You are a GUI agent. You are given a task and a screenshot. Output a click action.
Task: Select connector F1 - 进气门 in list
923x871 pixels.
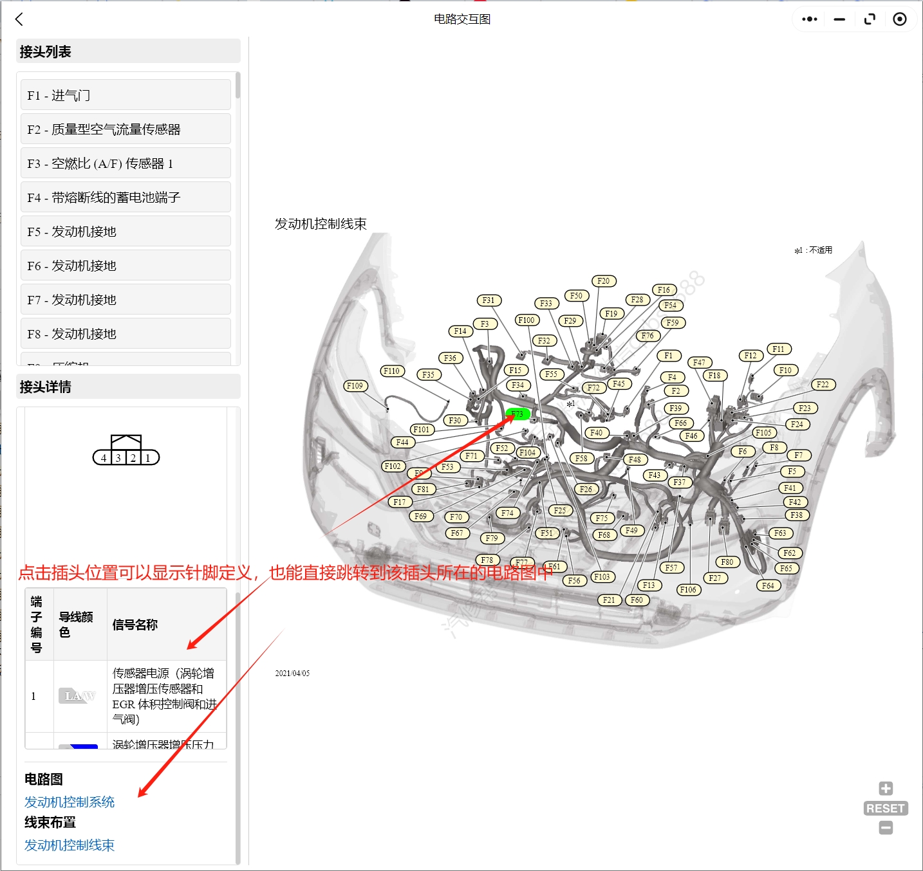tap(126, 95)
